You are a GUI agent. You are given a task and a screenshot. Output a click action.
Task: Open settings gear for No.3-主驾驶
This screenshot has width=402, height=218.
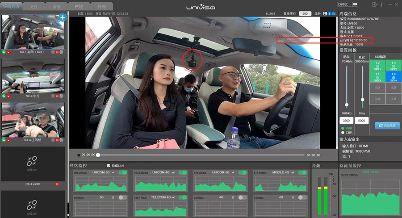(x=61, y=140)
